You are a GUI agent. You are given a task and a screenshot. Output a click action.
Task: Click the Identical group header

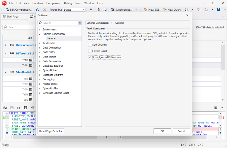(25, 72)
